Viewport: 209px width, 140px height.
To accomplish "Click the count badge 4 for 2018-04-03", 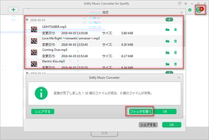I will [x=169, y=20].
